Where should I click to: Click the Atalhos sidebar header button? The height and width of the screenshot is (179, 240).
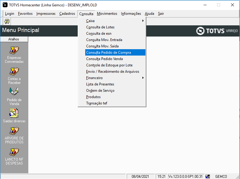pyautogui.click(x=14, y=39)
